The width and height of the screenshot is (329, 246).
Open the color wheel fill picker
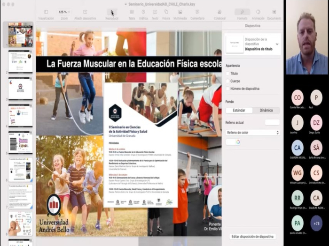238,142
